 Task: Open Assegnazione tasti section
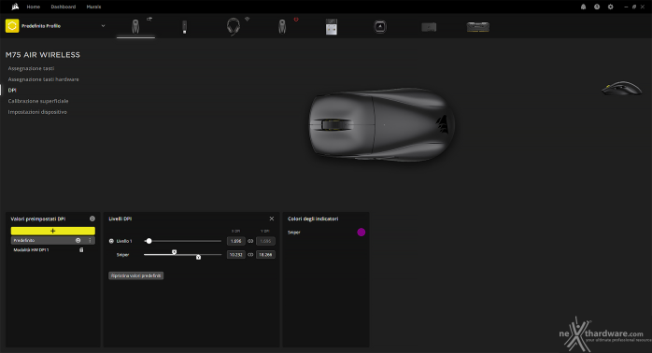click(x=31, y=68)
